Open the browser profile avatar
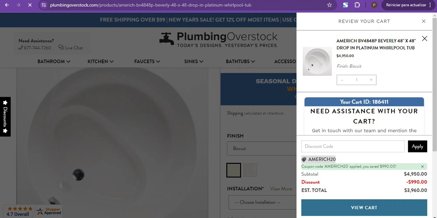 (x=374, y=5)
